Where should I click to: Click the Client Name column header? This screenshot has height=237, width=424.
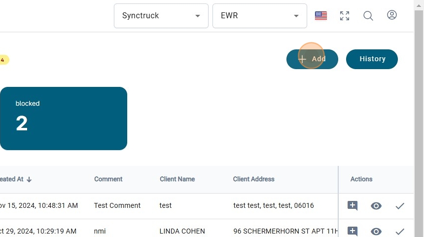177,179
